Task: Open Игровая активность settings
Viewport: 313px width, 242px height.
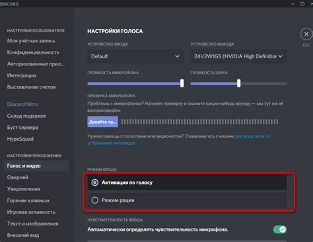Action: tap(31, 212)
